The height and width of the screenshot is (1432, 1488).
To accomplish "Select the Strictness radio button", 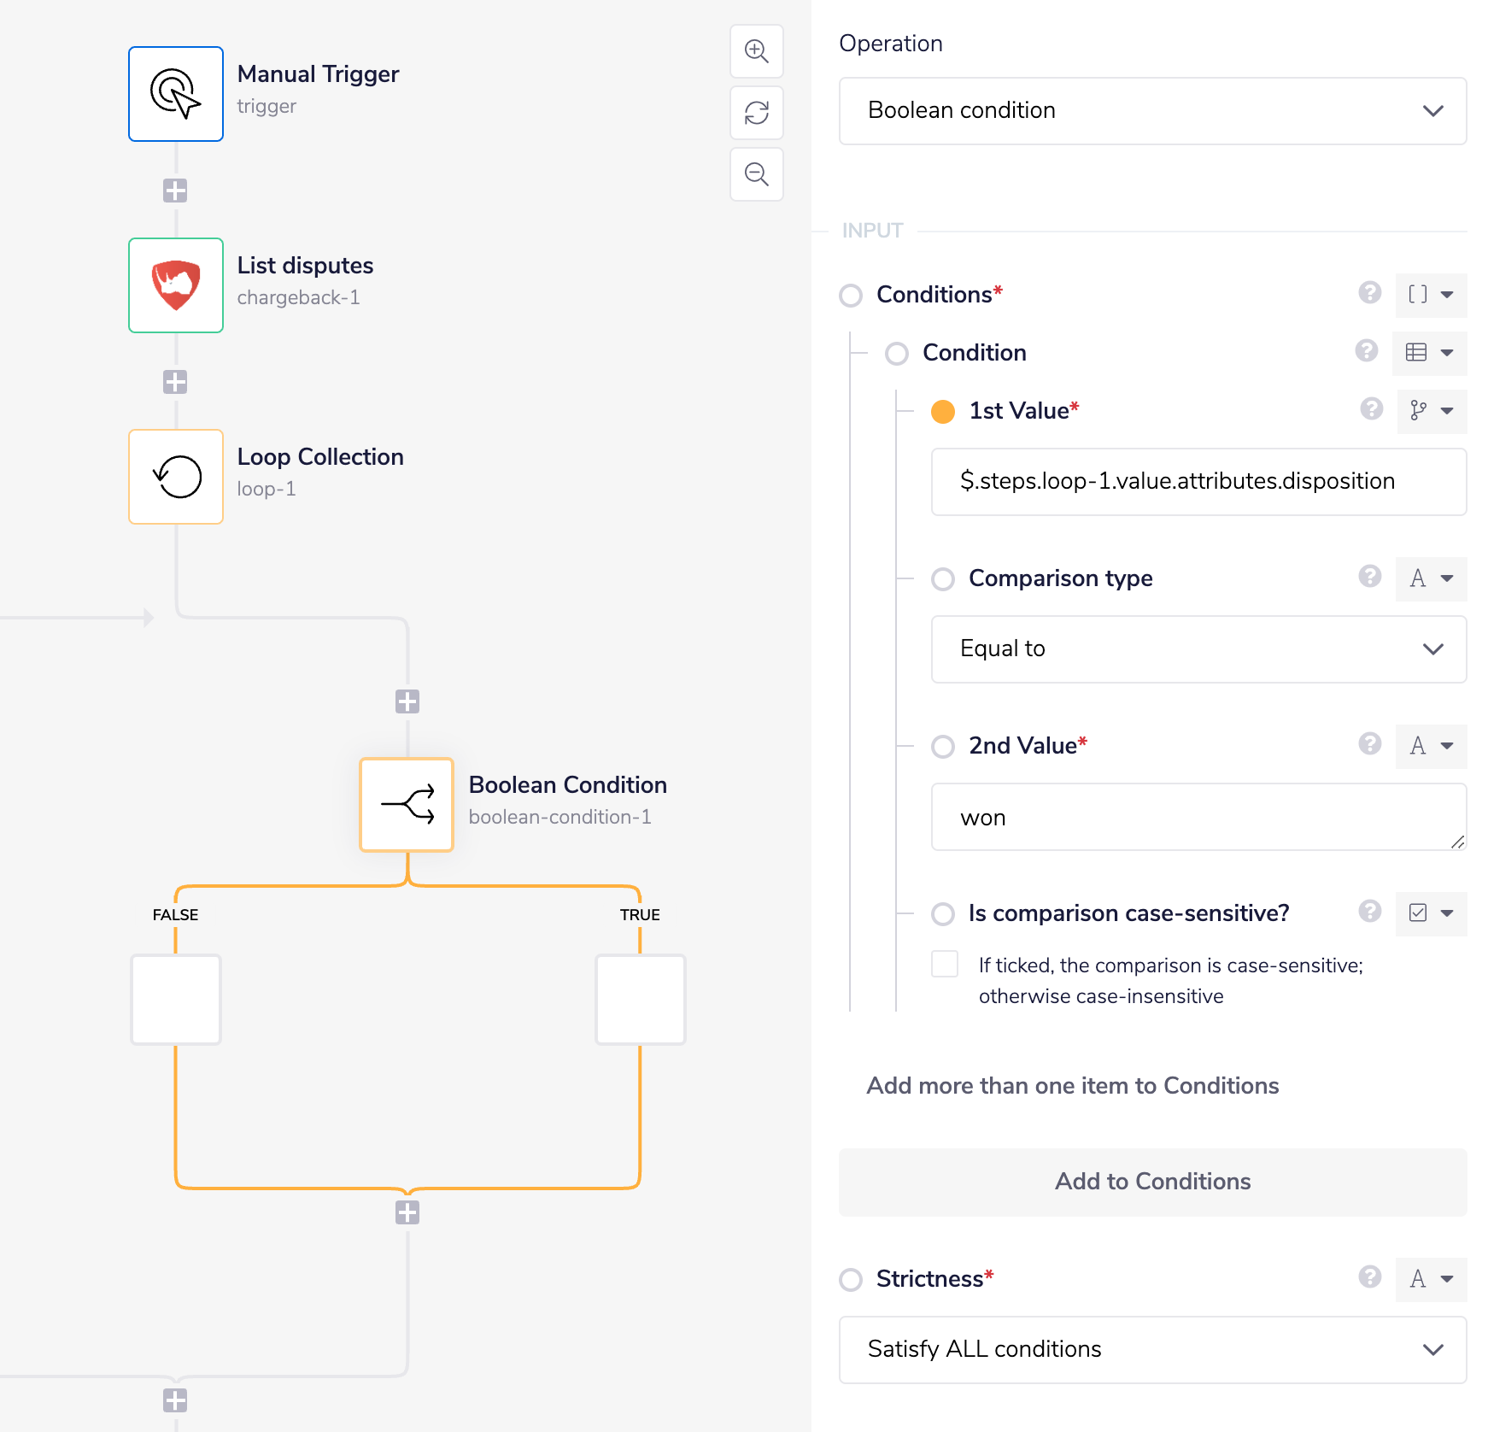I will coord(851,1280).
